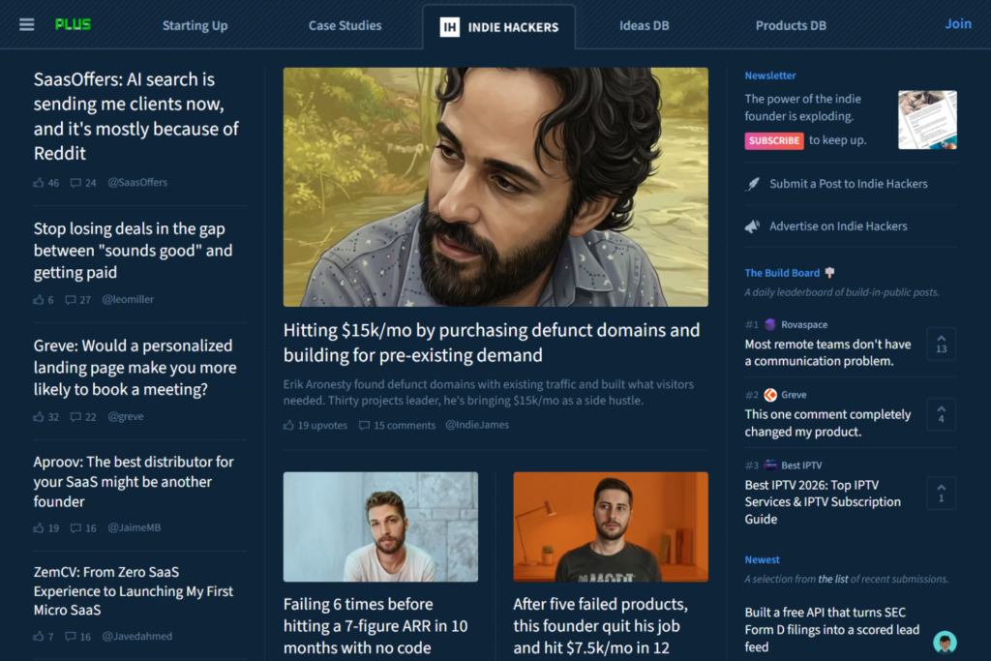The height and width of the screenshot is (661, 991).
Task: Click the megaphone Advertise icon
Action: coord(753,226)
